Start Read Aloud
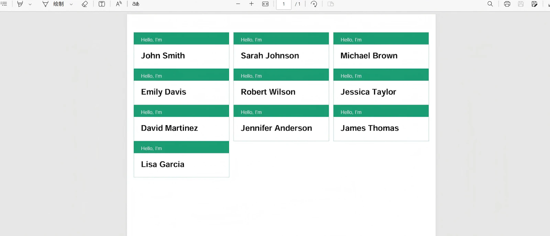The image size is (550, 236). click(x=119, y=4)
